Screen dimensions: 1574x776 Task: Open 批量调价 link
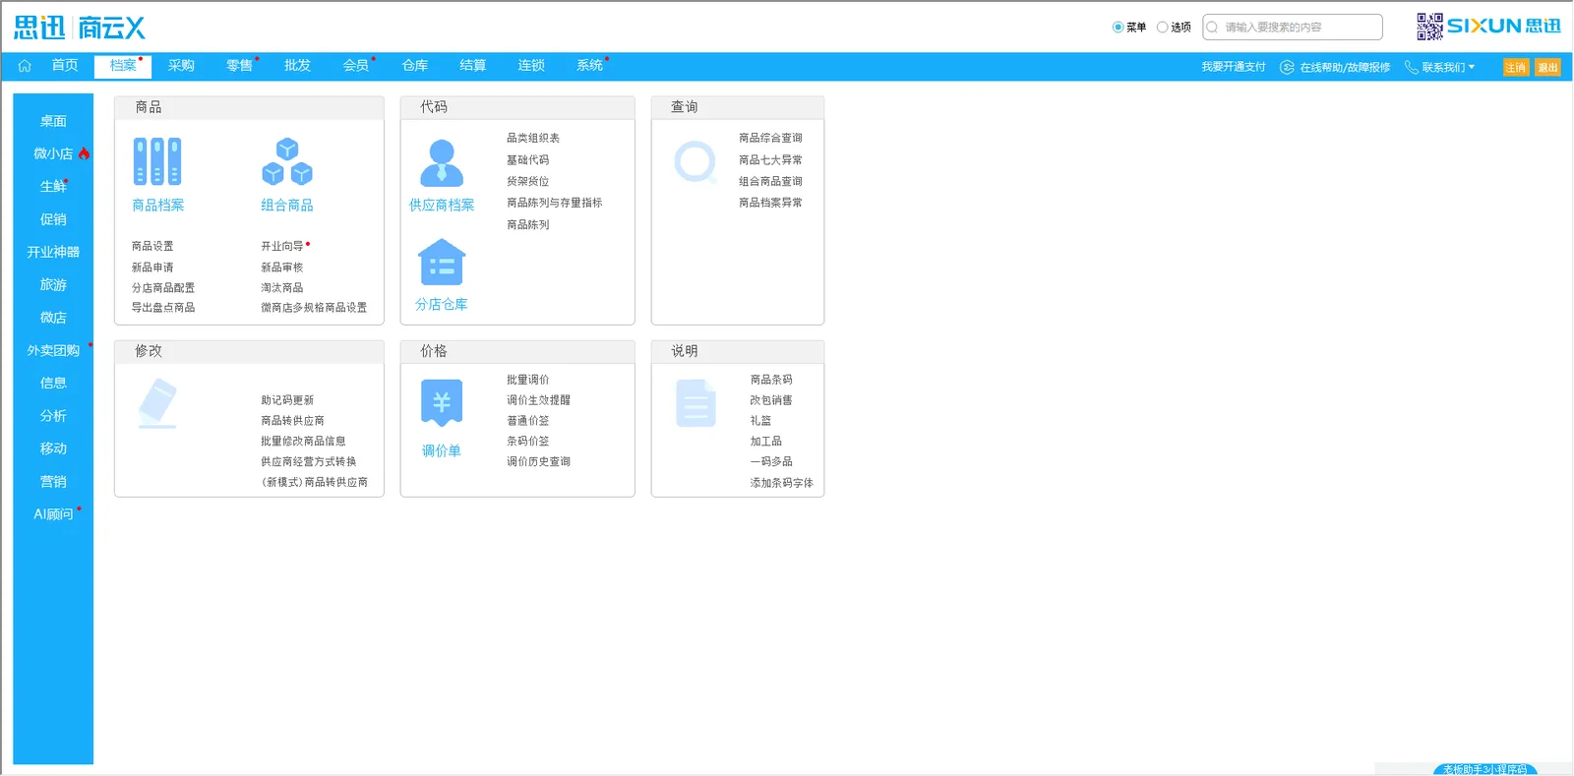pos(528,380)
